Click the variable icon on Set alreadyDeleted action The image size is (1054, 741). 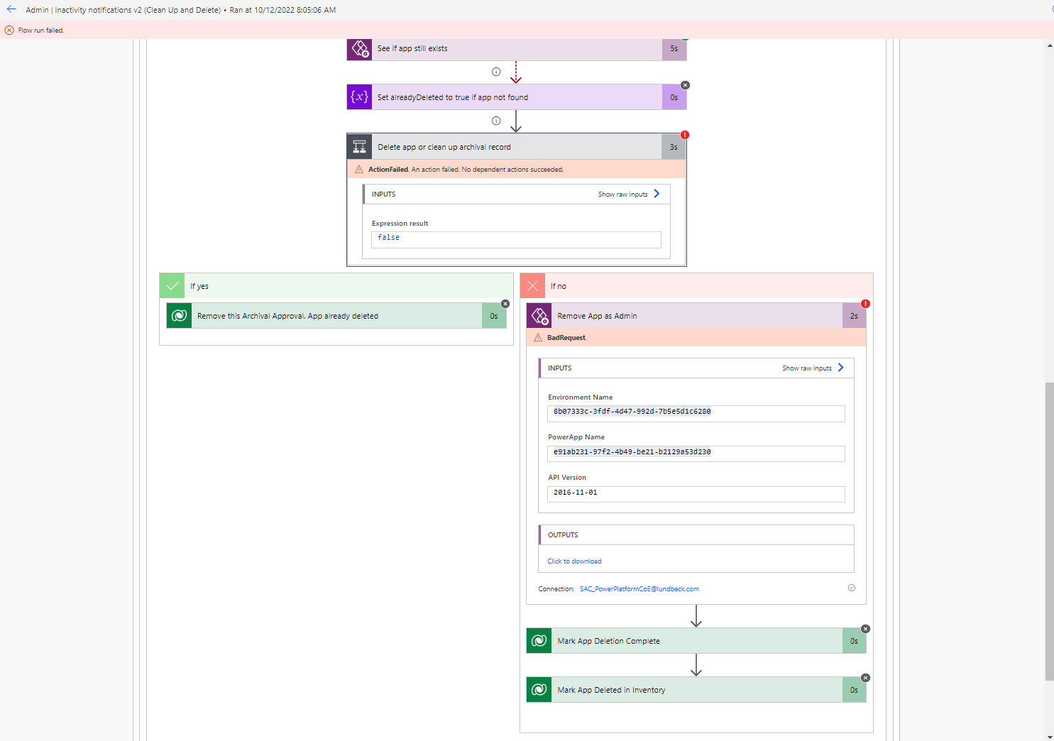359,97
